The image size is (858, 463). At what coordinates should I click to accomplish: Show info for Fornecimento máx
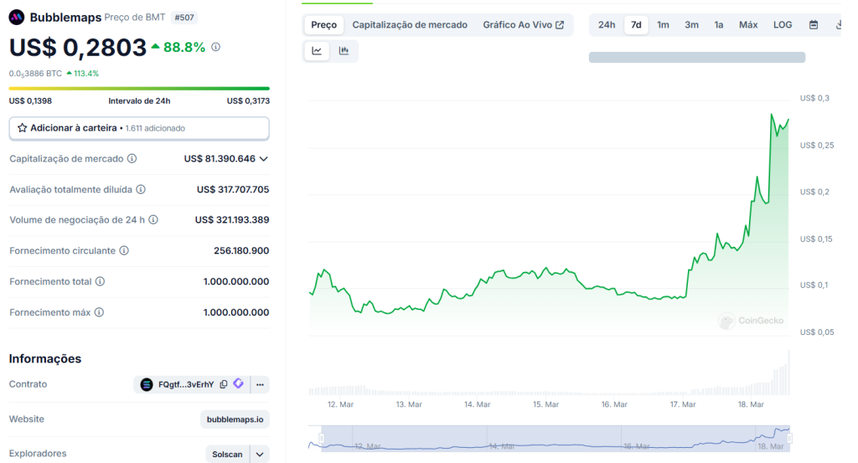pos(99,312)
